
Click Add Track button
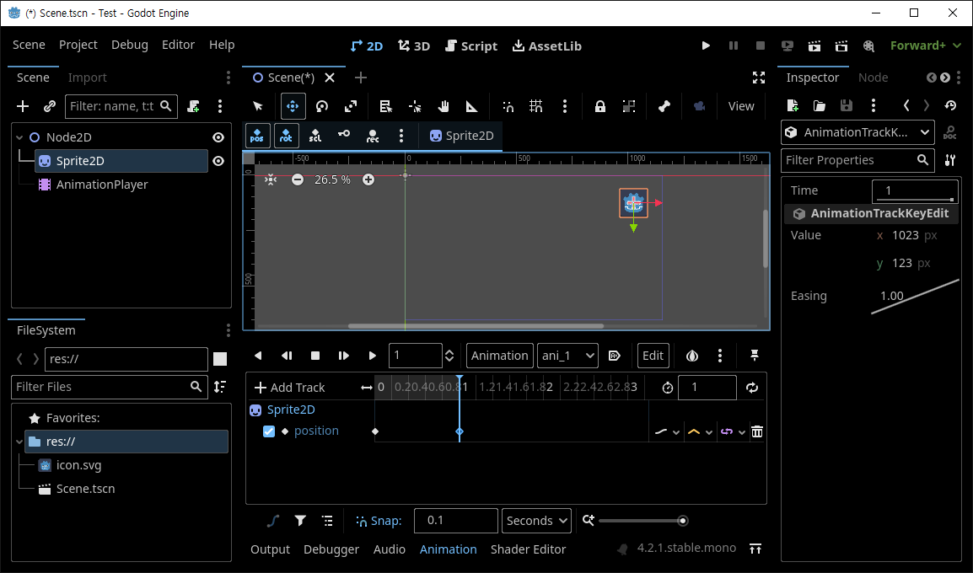click(x=290, y=388)
